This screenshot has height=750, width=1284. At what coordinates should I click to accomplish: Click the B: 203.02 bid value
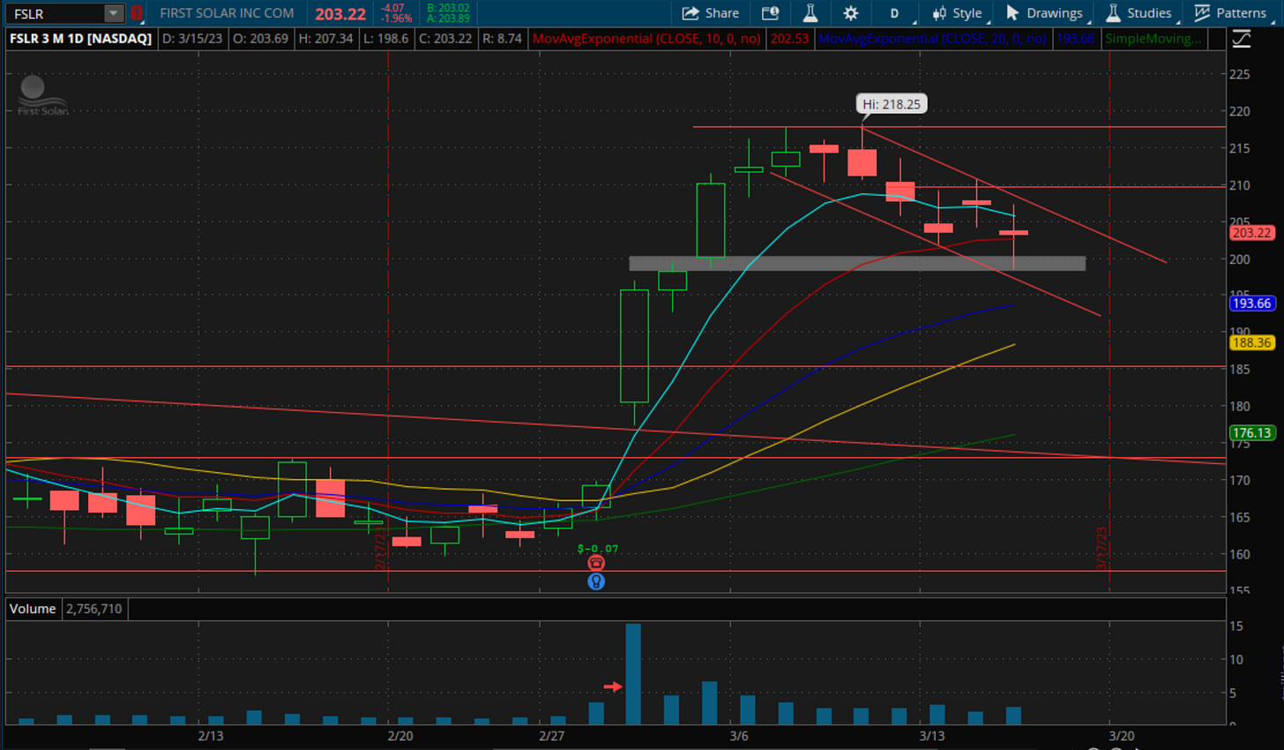(448, 8)
